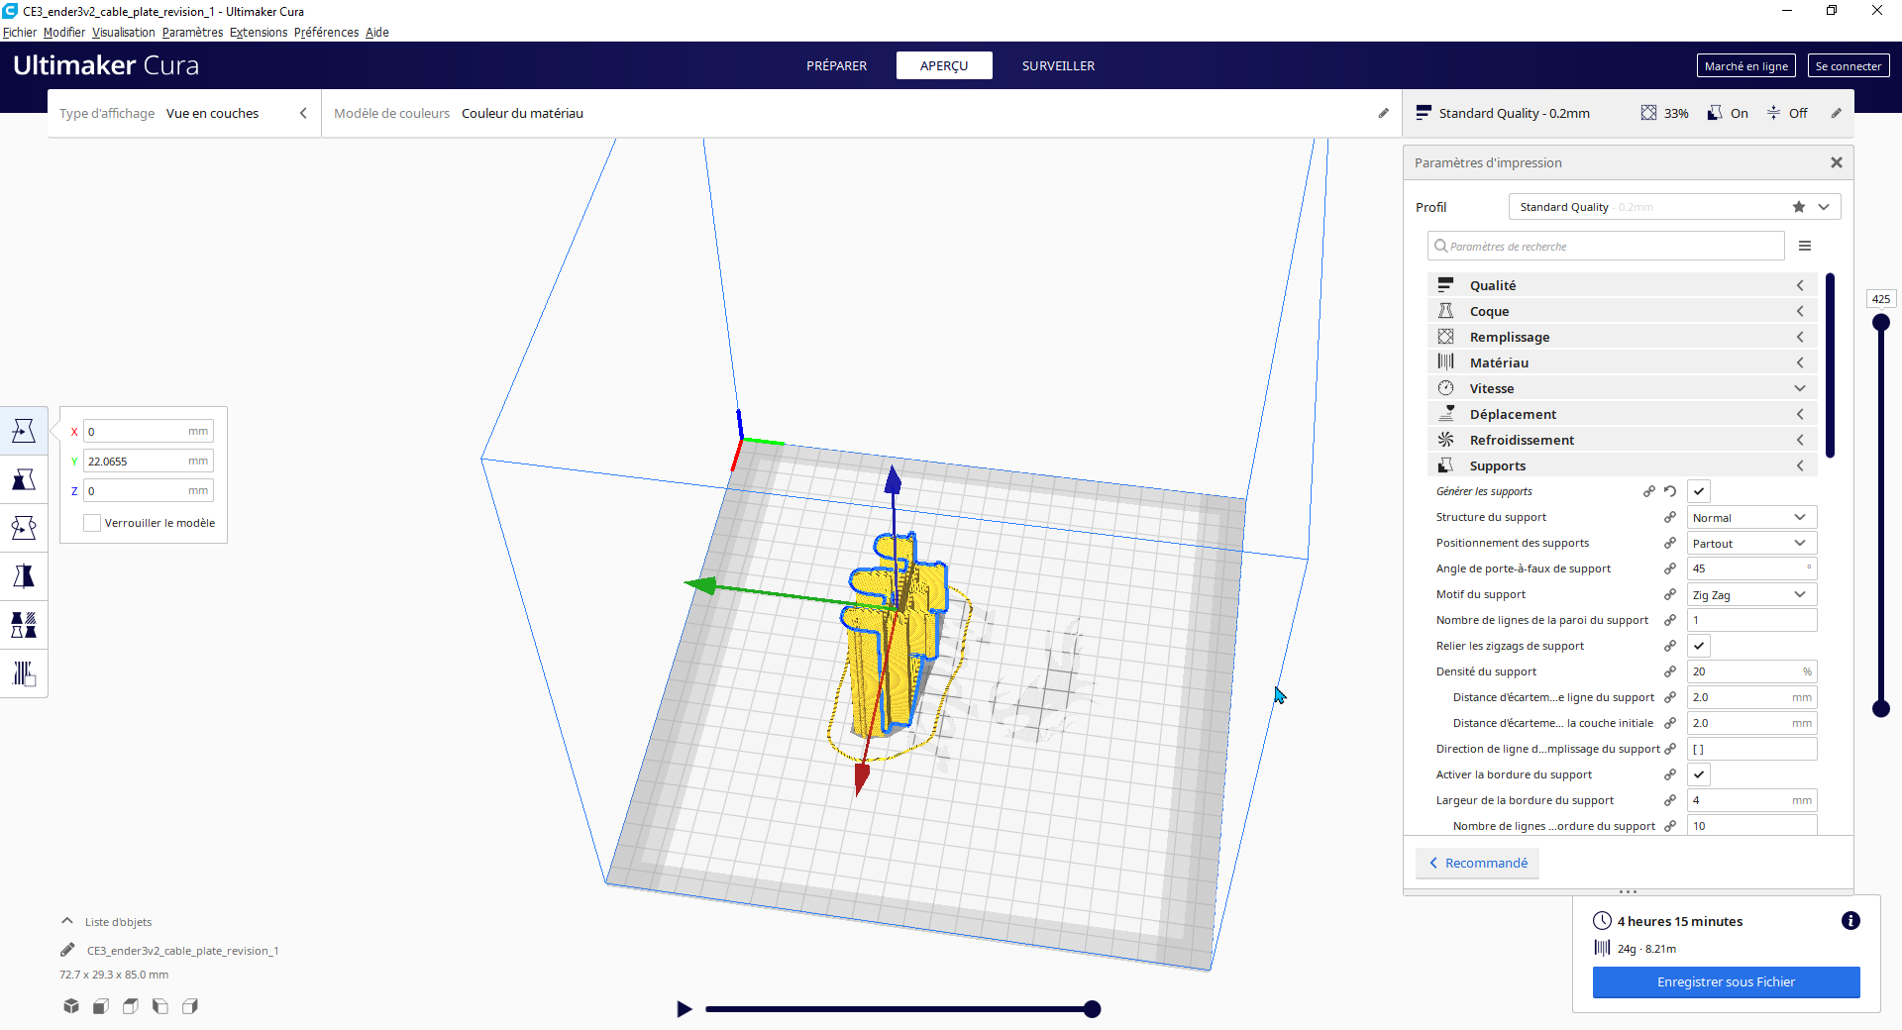Open Marché en ligne
Screen dimensions: 1902x1030
coord(1746,65)
